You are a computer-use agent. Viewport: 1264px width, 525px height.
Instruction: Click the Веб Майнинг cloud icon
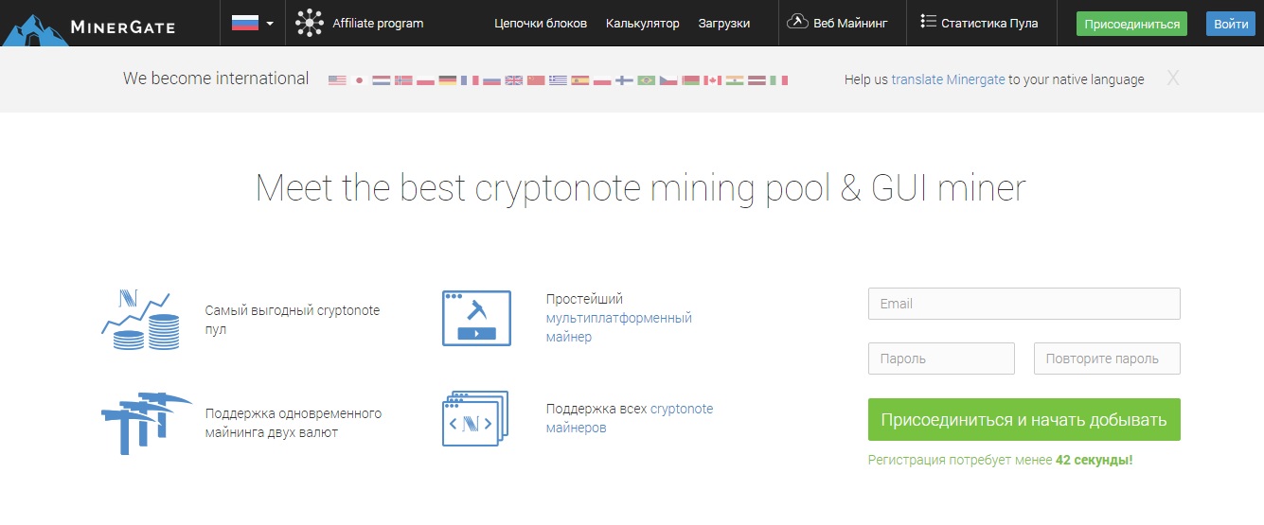[x=797, y=22]
